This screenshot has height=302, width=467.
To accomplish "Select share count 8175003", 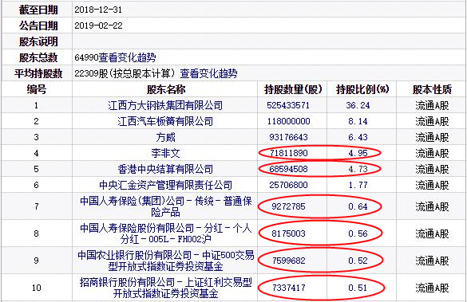I will coord(288,233).
